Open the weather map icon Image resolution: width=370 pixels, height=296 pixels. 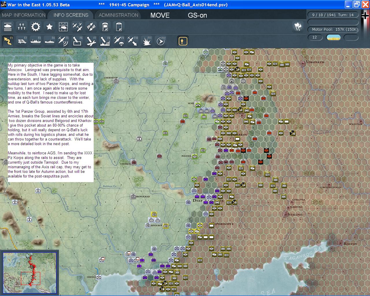click(63, 27)
